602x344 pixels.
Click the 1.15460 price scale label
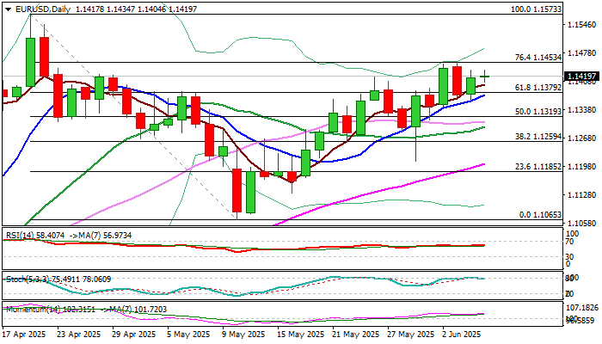(582, 25)
